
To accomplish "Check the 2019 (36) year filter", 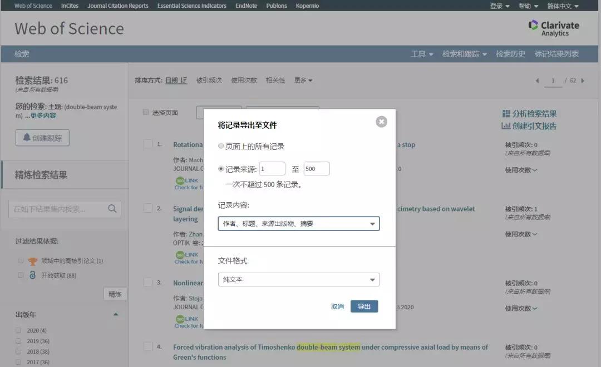I will [18, 340].
